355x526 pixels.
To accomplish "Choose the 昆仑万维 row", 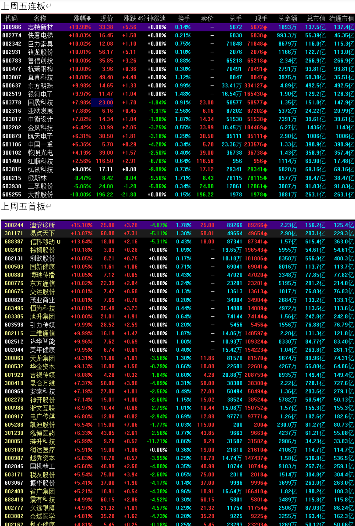I will point(177,383).
